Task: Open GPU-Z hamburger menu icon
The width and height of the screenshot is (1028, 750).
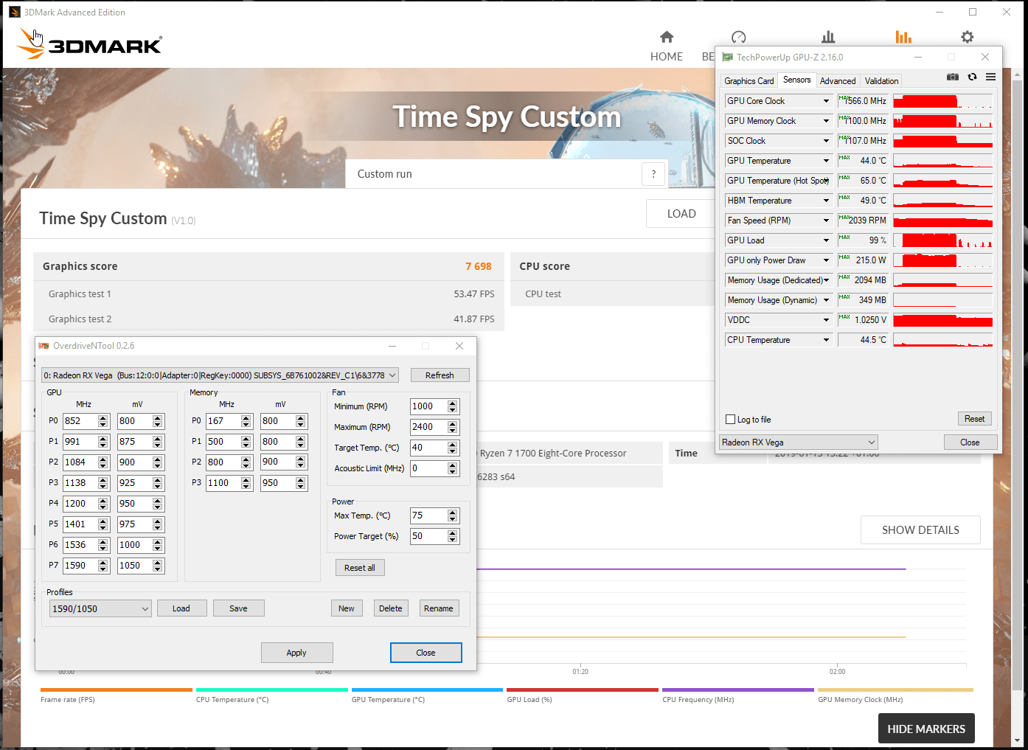Action: 990,77
